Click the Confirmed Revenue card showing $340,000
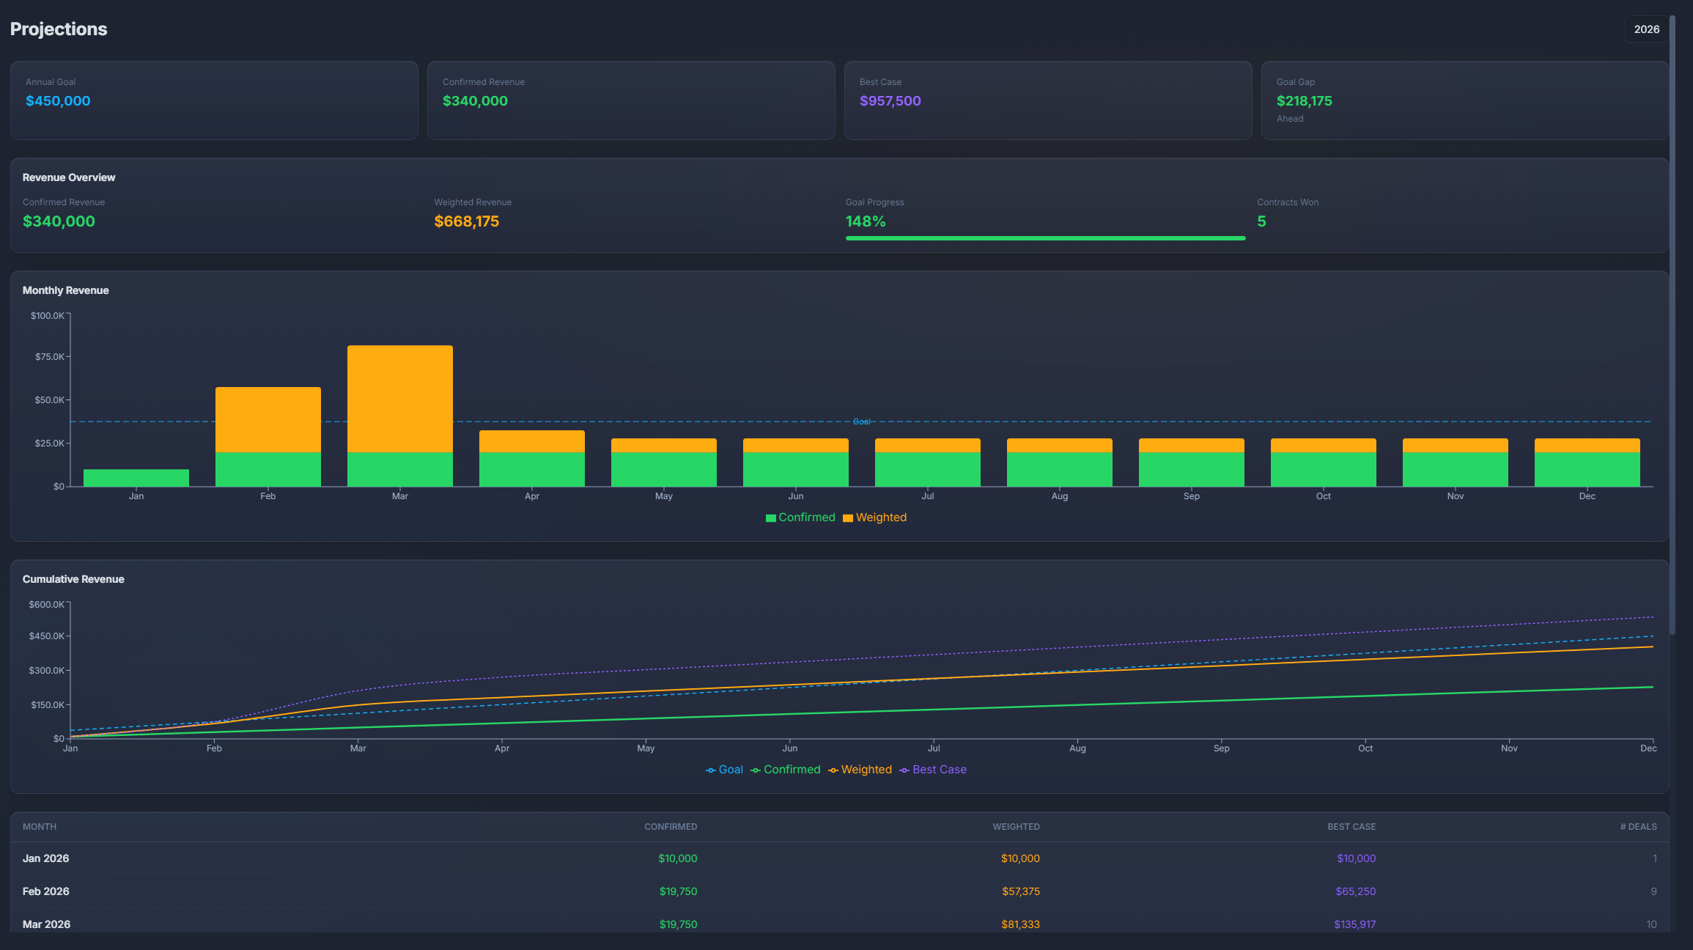1693x950 pixels. (x=630, y=100)
